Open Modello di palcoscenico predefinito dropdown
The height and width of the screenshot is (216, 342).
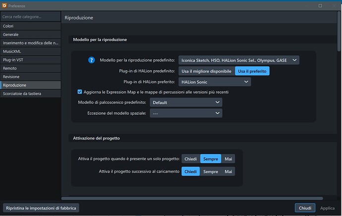coord(186,102)
